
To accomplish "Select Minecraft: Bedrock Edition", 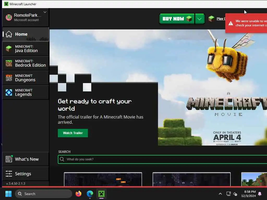I will 26,63.
